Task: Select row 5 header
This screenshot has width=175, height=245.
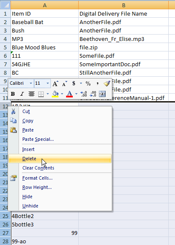Action: 5,48
